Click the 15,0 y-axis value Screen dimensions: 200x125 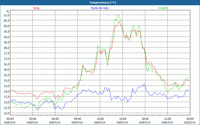[6, 80]
